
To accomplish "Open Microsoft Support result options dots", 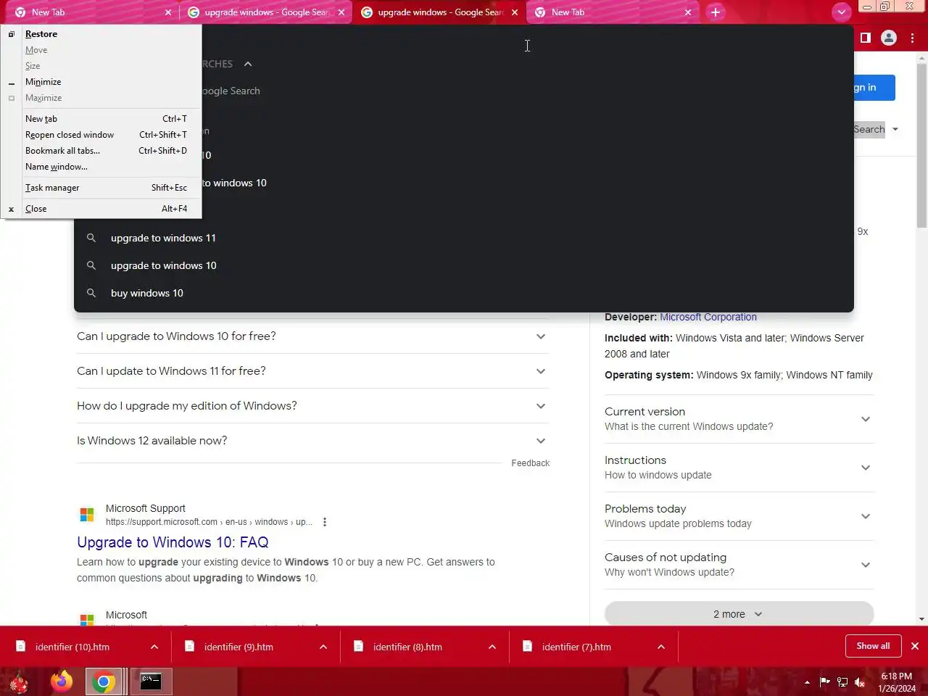I will (x=325, y=522).
